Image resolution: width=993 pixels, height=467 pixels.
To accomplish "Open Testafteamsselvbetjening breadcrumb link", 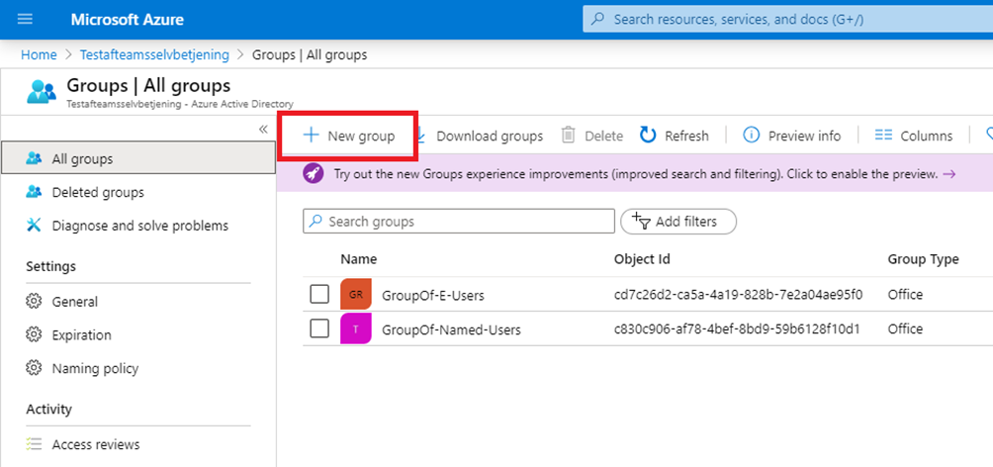I will pyautogui.click(x=154, y=55).
